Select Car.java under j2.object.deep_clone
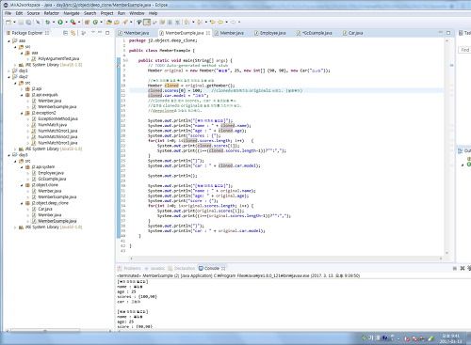The height and width of the screenshot is (345, 471). click(x=45, y=209)
